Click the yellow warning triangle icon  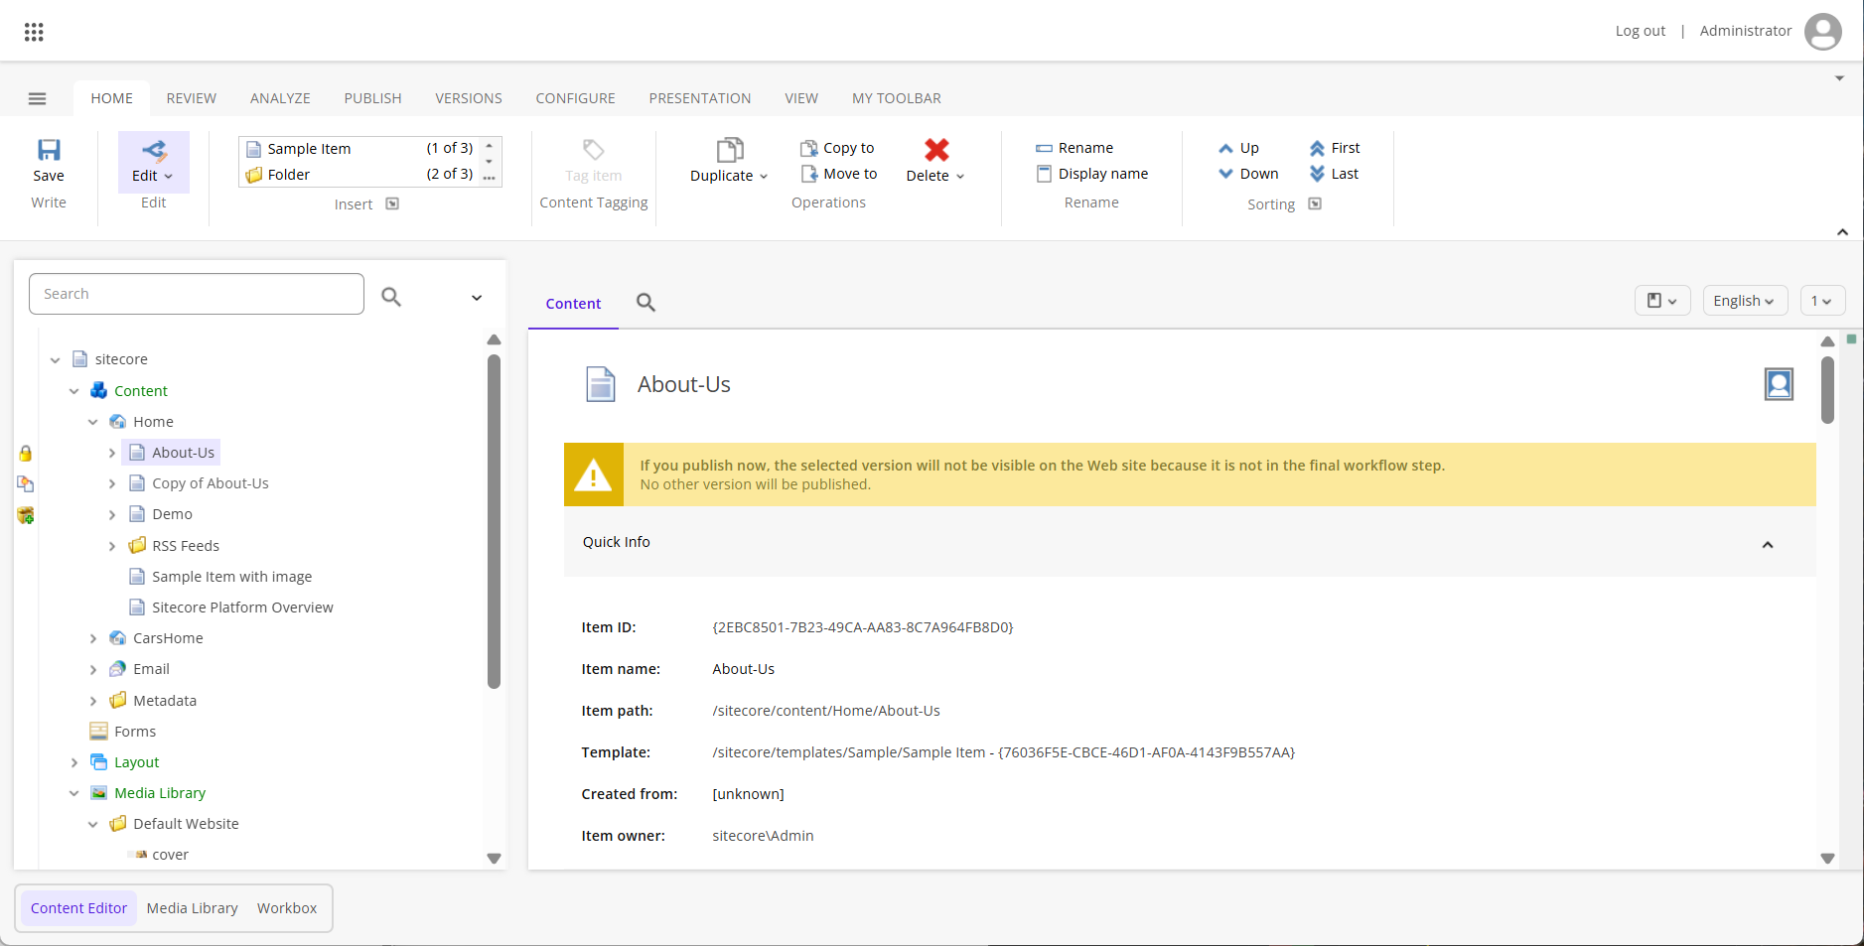pyautogui.click(x=594, y=474)
